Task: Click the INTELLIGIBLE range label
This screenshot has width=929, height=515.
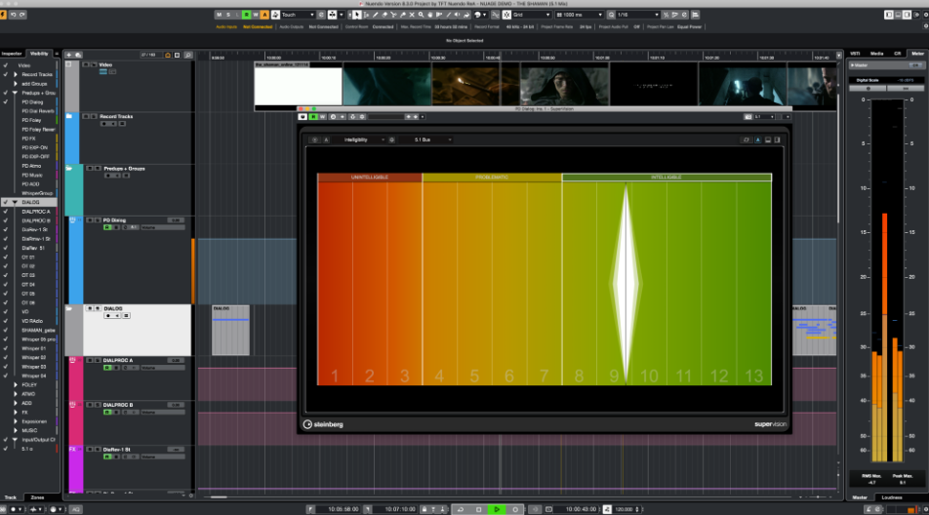Action: pyautogui.click(x=666, y=177)
